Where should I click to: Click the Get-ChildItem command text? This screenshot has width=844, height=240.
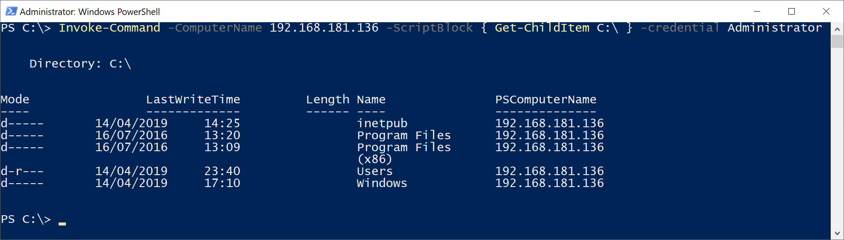[x=542, y=28]
